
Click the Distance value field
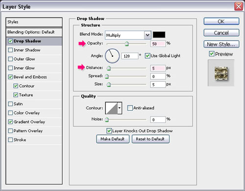click(x=158, y=68)
